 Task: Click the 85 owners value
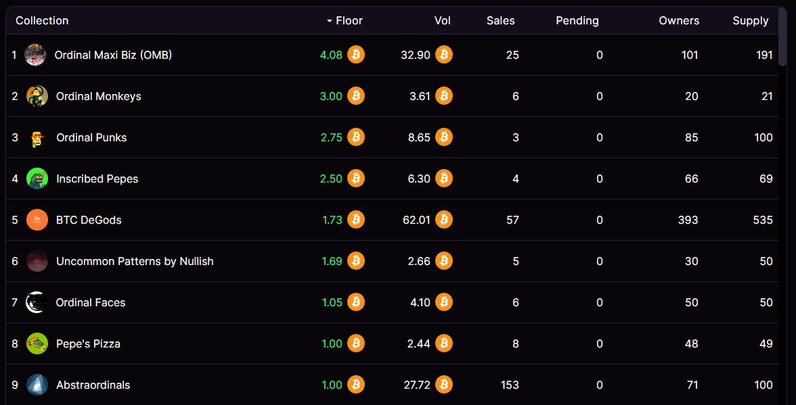692,137
